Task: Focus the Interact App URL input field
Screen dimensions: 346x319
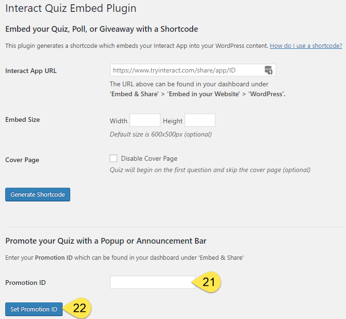Action: pos(193,70)
